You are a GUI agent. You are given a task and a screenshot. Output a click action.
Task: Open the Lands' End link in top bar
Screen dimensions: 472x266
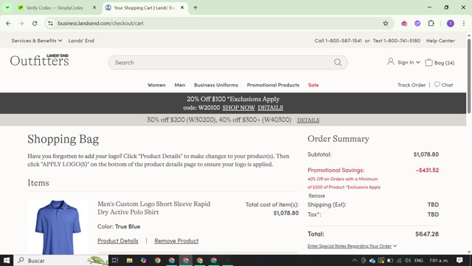(81, 41)
